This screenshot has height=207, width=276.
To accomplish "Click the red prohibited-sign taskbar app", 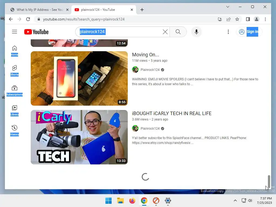I will 156,201.
